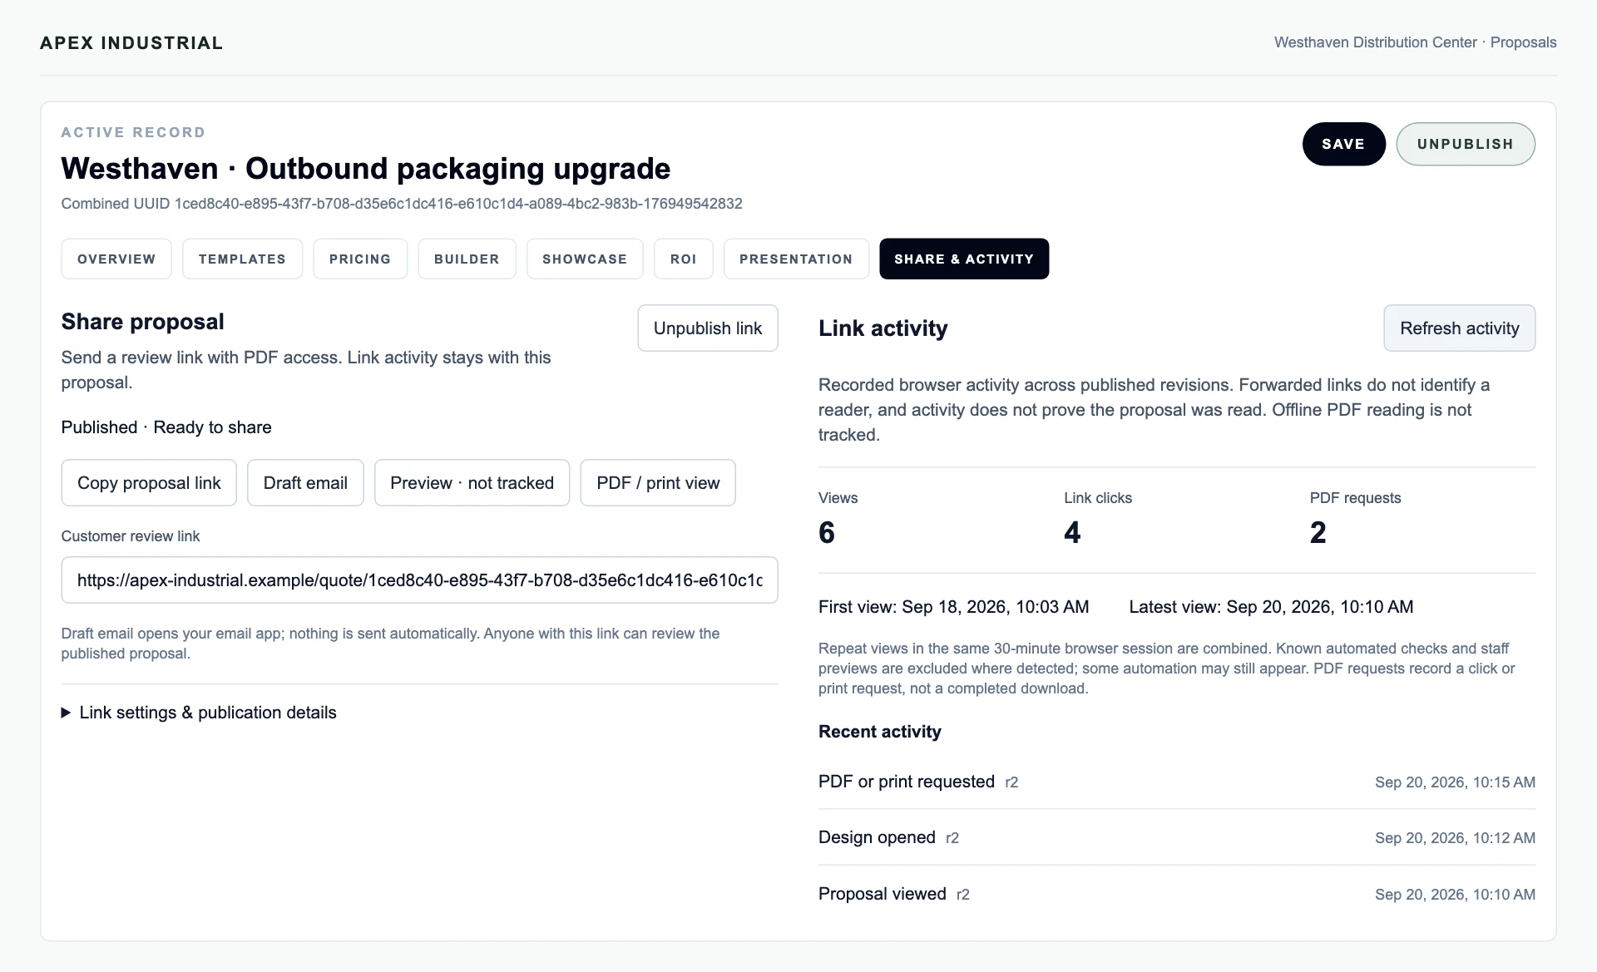Open the PDF / print view
This screenshot has width=1597, height=972.
658,482
